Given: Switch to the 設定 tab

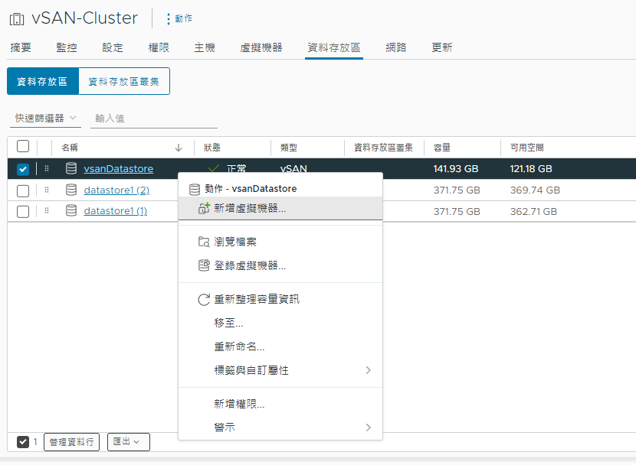Looking at the screenshot, I should click(x=113, y=47).
